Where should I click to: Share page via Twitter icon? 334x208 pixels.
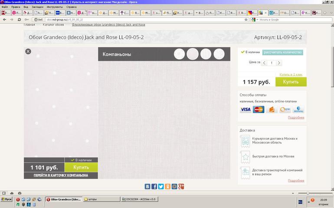161,186
